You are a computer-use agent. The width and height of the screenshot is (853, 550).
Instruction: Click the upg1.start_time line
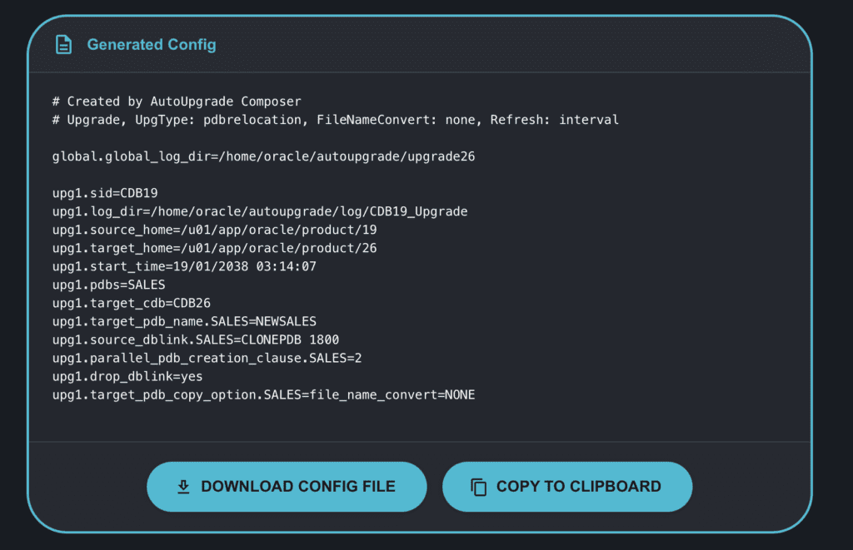pos(184,266)
